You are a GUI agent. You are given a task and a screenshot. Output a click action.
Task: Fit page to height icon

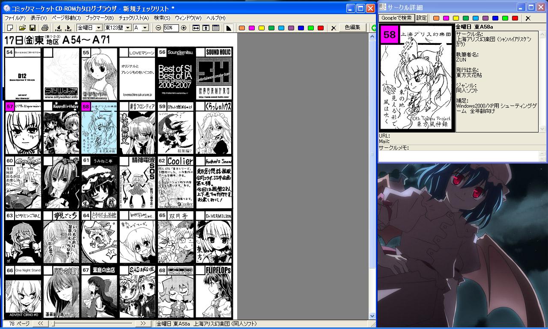[206, 28]
